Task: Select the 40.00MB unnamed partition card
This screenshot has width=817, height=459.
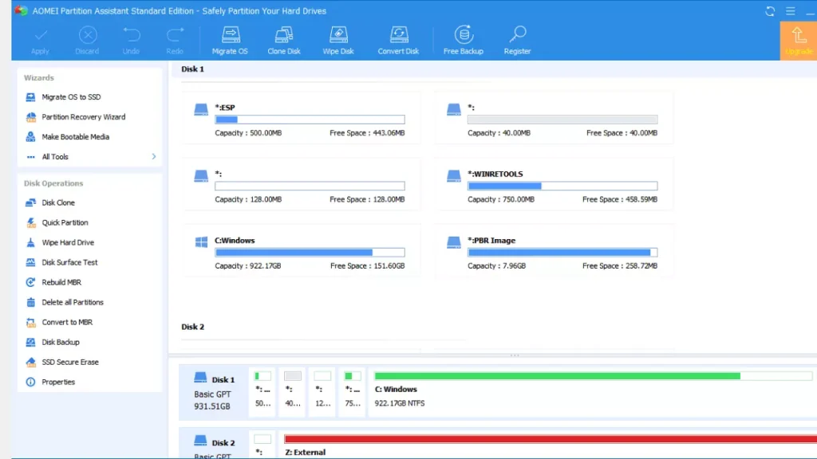Action: [554, 118]
